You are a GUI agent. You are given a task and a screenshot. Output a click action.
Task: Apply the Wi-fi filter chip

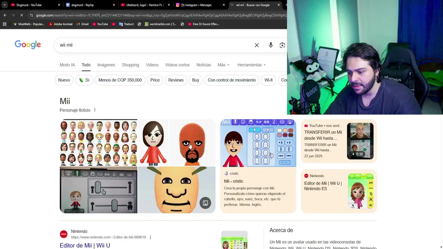tap(269, 80)
